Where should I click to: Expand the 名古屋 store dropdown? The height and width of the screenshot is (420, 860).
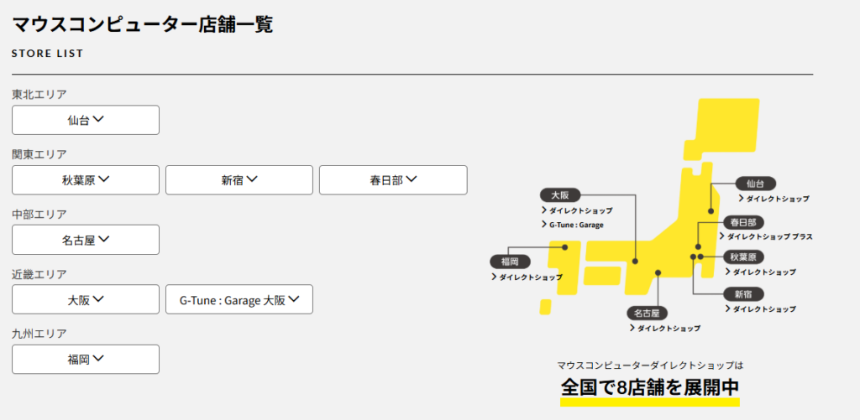[x=86, y=239]
